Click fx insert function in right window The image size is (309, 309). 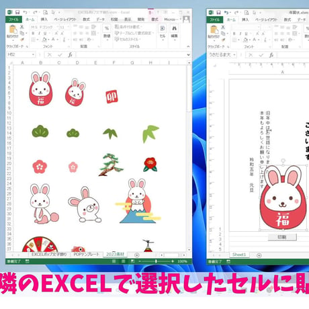click(271, 54)
